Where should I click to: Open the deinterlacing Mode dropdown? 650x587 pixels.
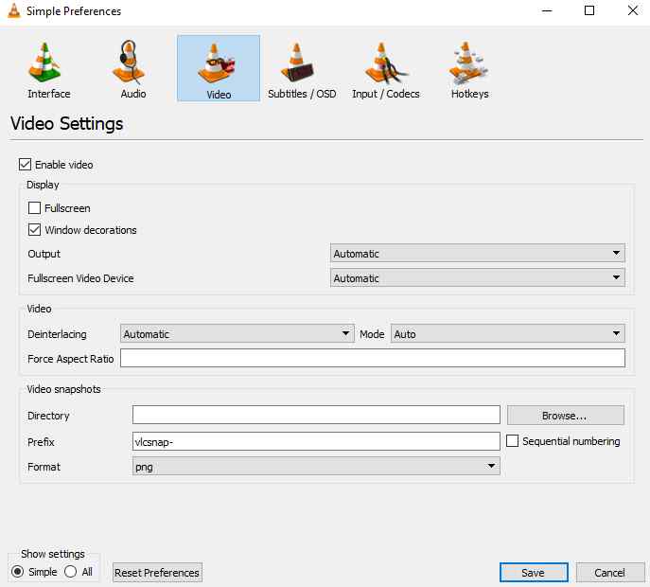(508, 333)
